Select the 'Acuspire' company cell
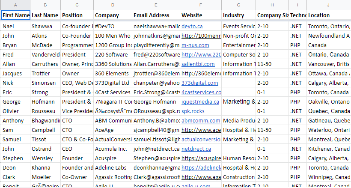 point(113,158)
